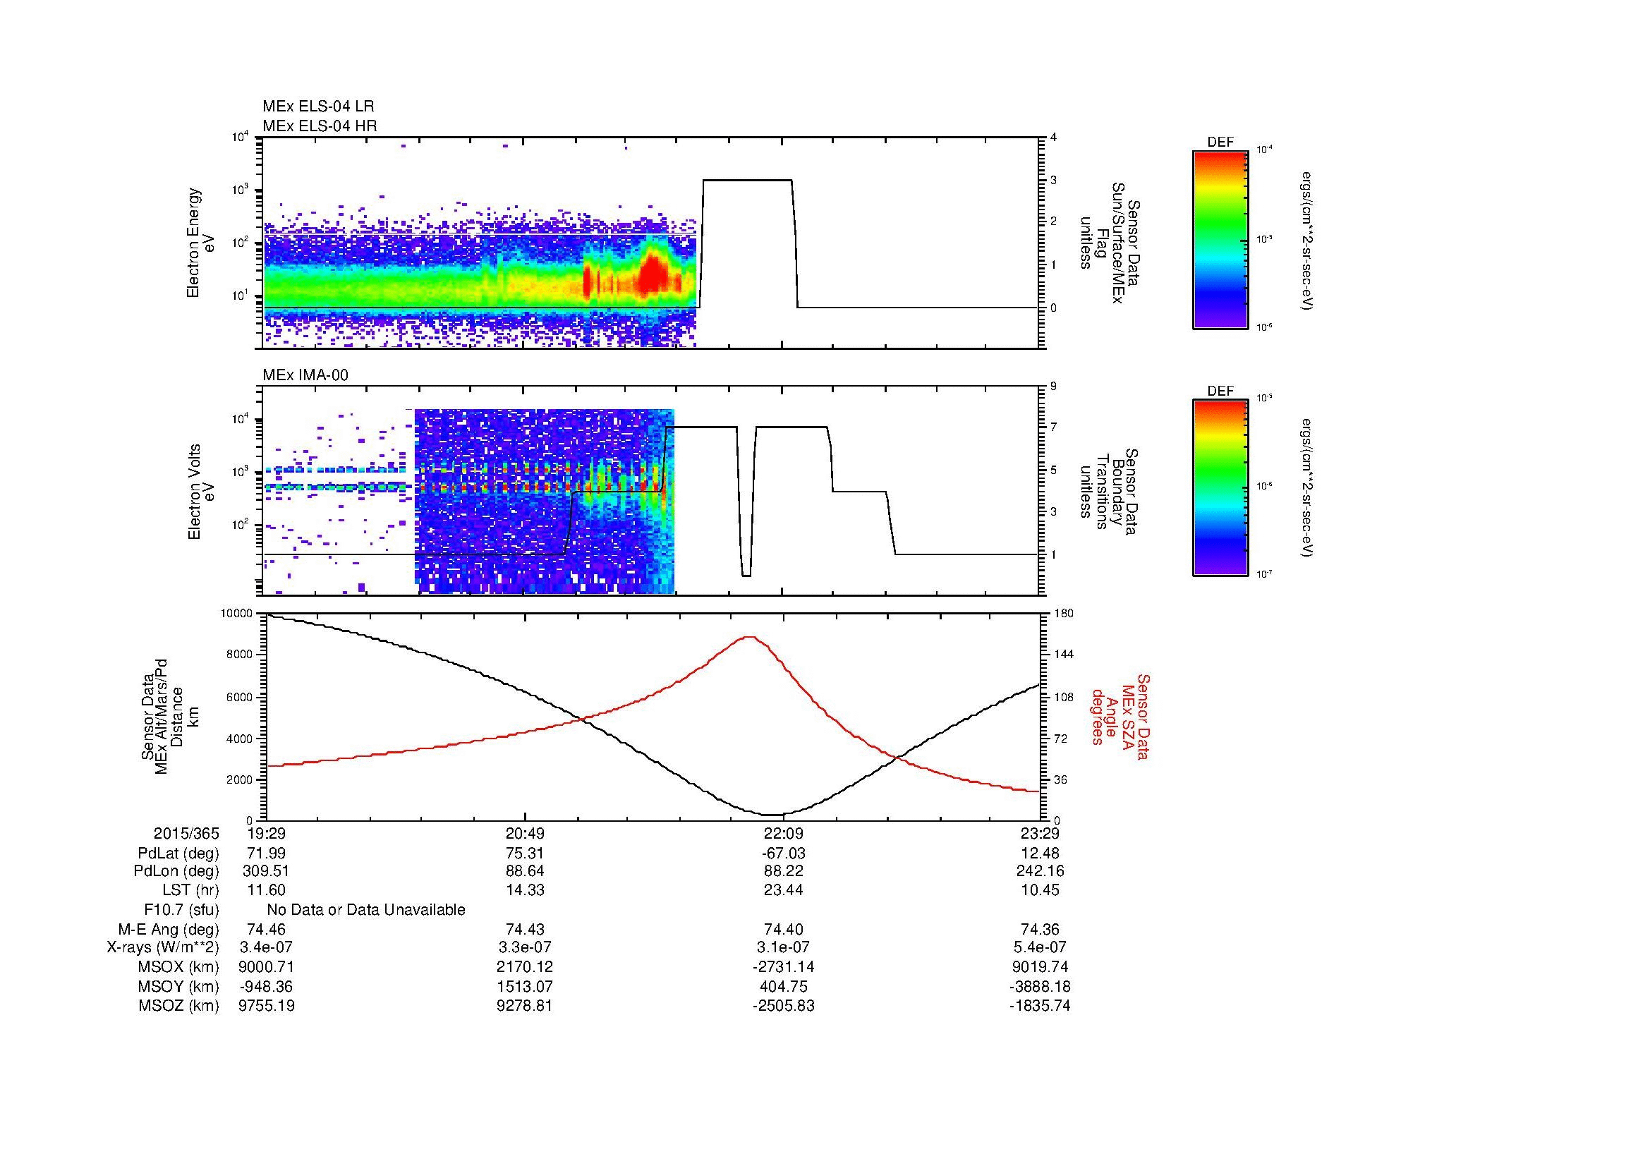
Task: Click the 'PdLat (deg)' row label
Action: [x=178, y=854]
